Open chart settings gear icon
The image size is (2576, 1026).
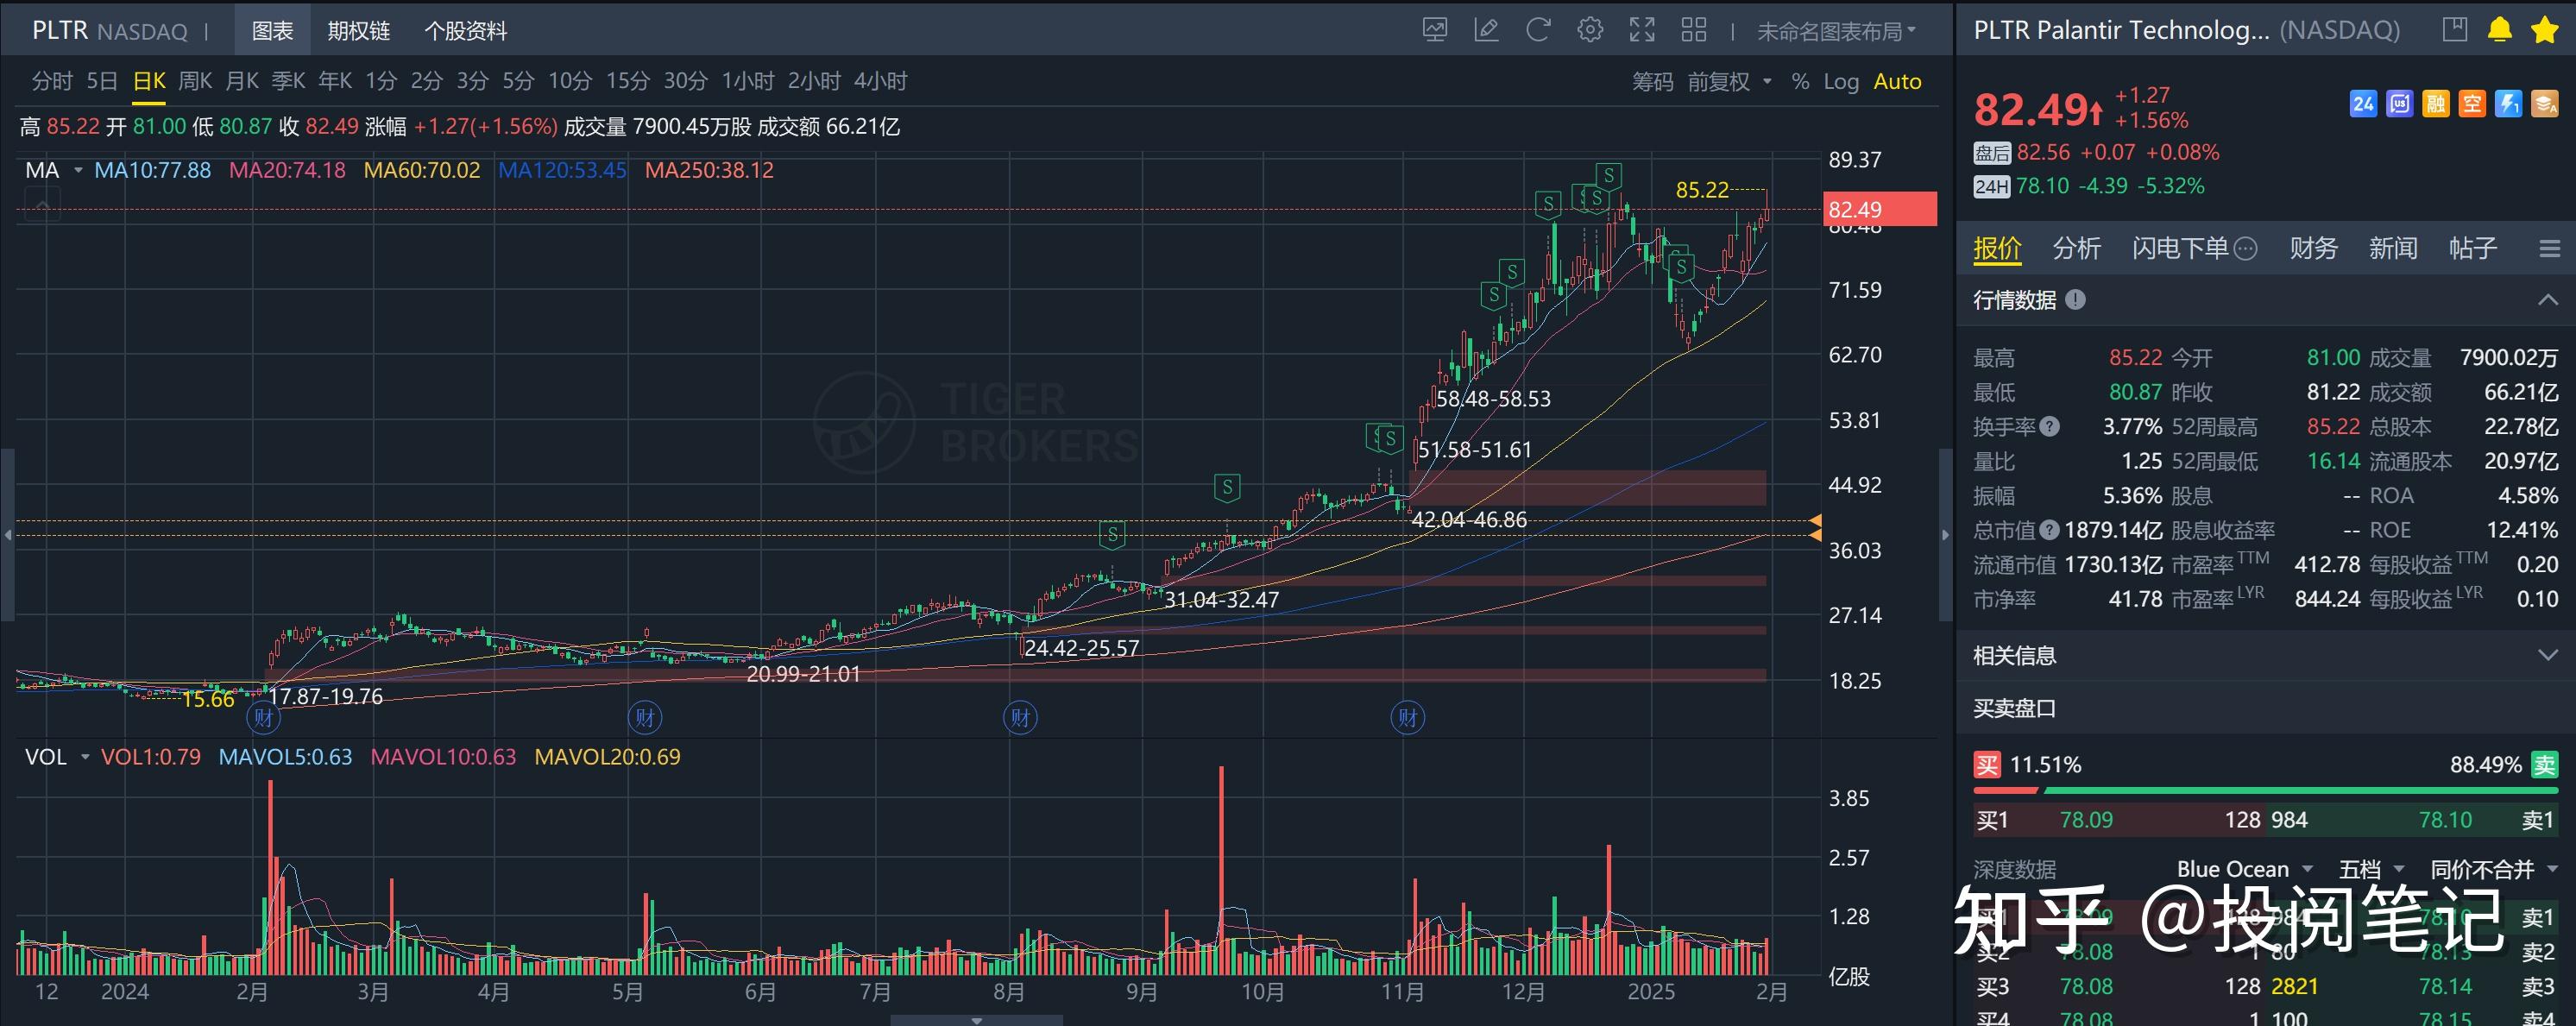pos(1590,30)
